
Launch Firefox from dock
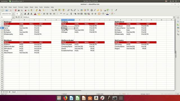pos(65,98)
